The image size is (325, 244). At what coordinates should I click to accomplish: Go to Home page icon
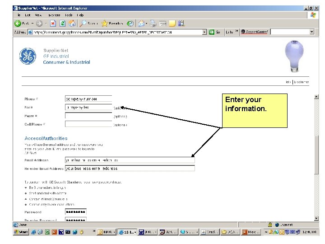72,23
